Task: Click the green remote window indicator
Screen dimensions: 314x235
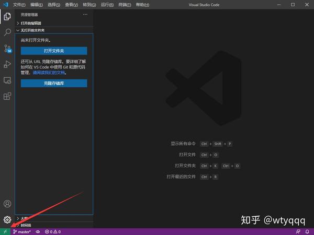Action: coord(5,231)
